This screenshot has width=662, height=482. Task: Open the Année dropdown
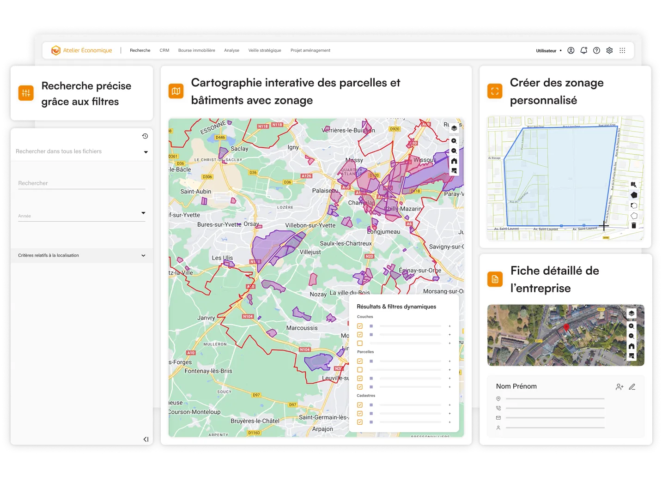click(x=82, y=215)
